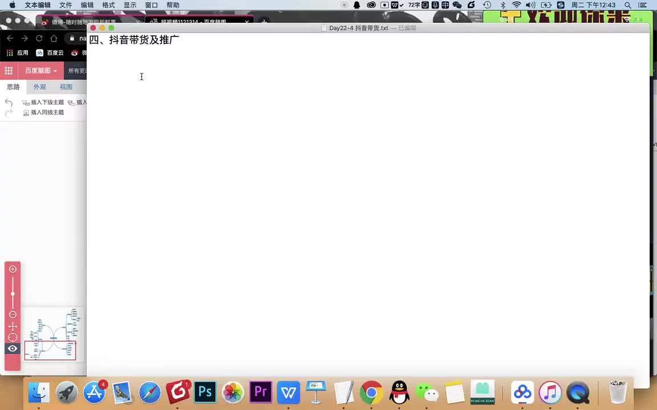Open the 编辑 menu

click(87, 5)
